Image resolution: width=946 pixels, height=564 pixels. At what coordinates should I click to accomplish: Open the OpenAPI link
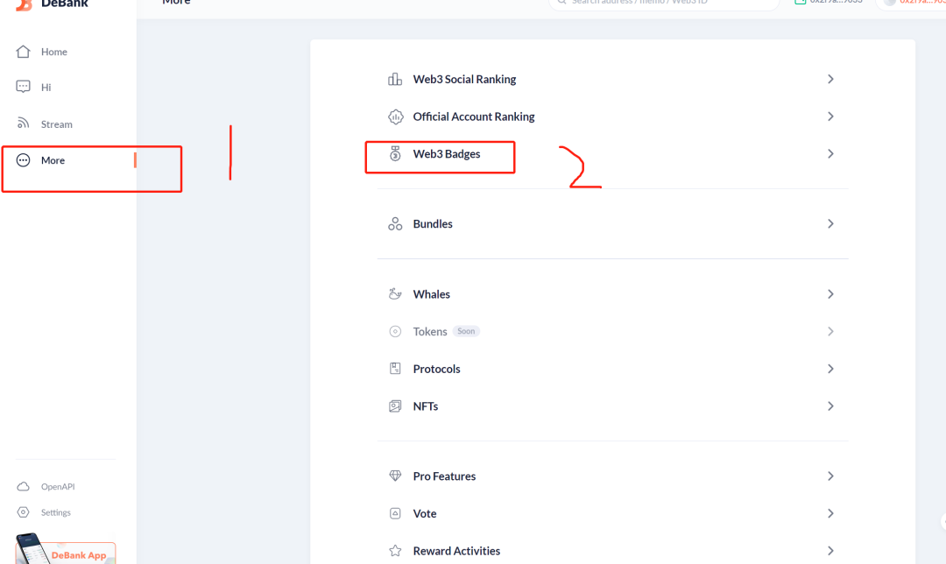(x=58, y=487)
